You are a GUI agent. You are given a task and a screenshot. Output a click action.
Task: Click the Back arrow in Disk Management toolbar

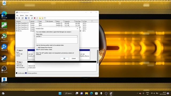click(x=17, y=18)
